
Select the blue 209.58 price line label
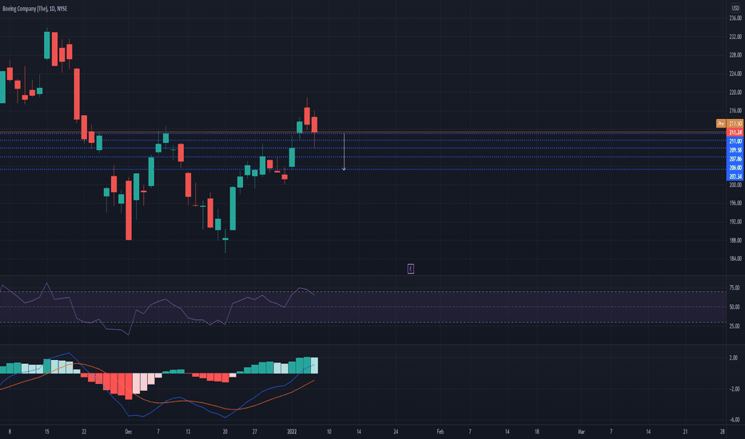tap(735, 150)
